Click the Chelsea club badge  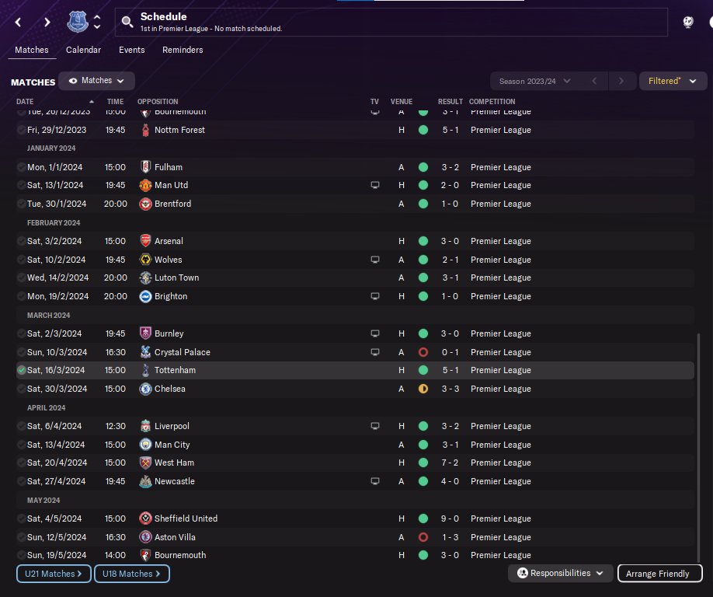click(145, 389)
